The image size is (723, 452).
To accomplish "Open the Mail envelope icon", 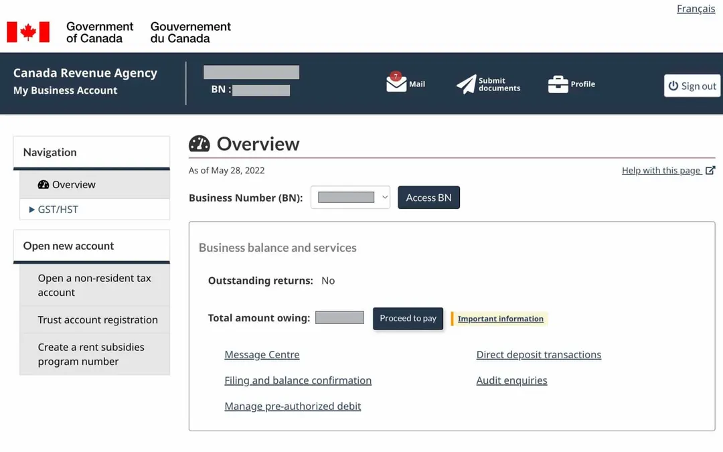I will coord(396,84).
